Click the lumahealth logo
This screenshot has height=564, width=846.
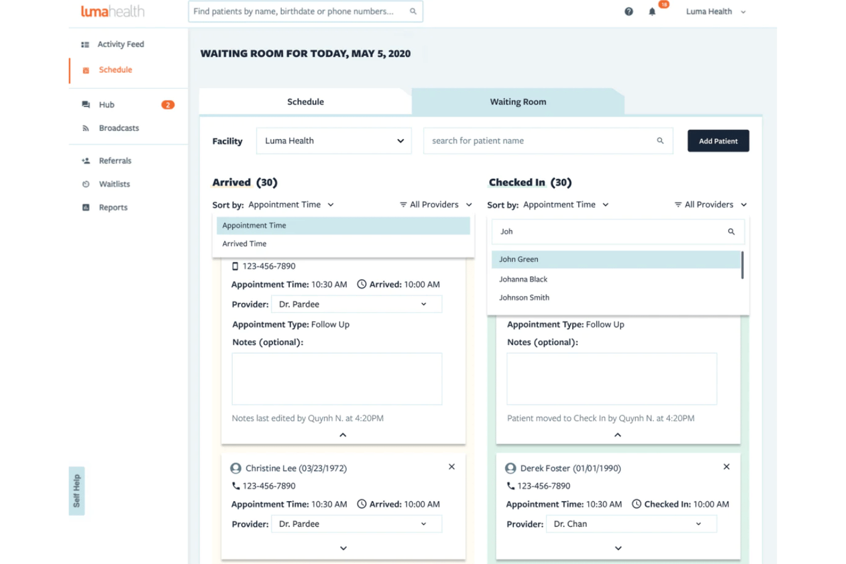click(x=113, y=11)
